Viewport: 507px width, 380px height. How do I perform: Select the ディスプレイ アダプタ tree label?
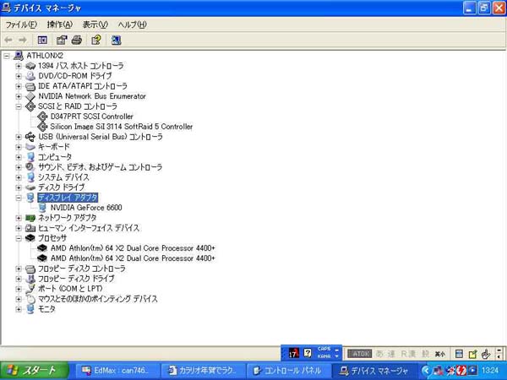[x=68, y=198]
